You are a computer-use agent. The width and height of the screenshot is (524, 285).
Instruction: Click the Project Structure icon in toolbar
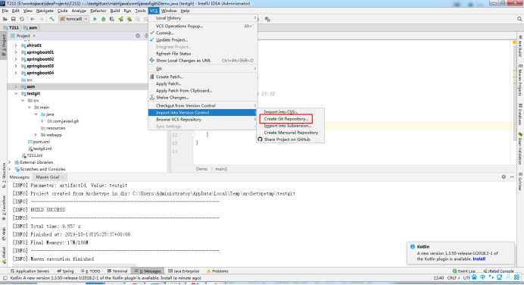[267, 19]
